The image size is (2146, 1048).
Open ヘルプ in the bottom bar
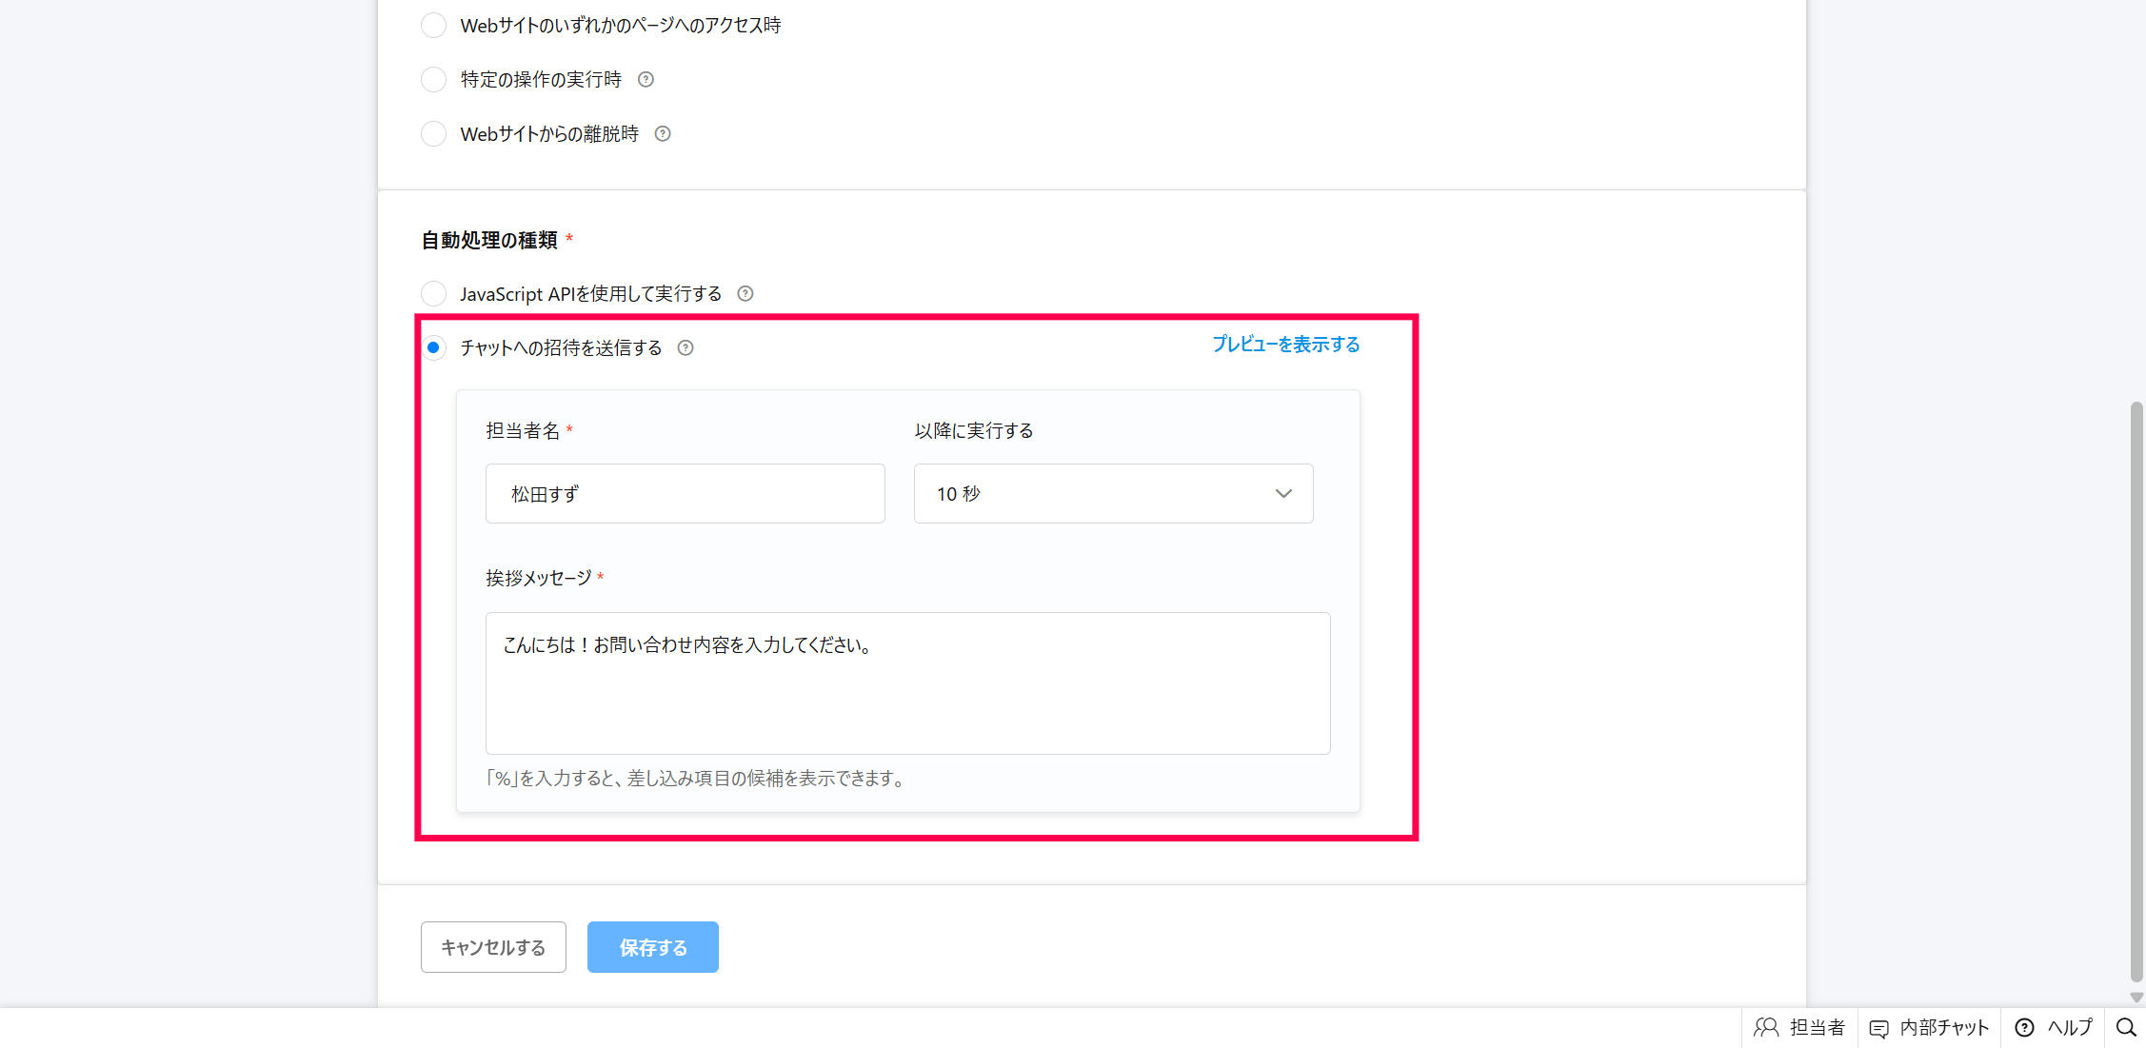pos(2053,1028)
